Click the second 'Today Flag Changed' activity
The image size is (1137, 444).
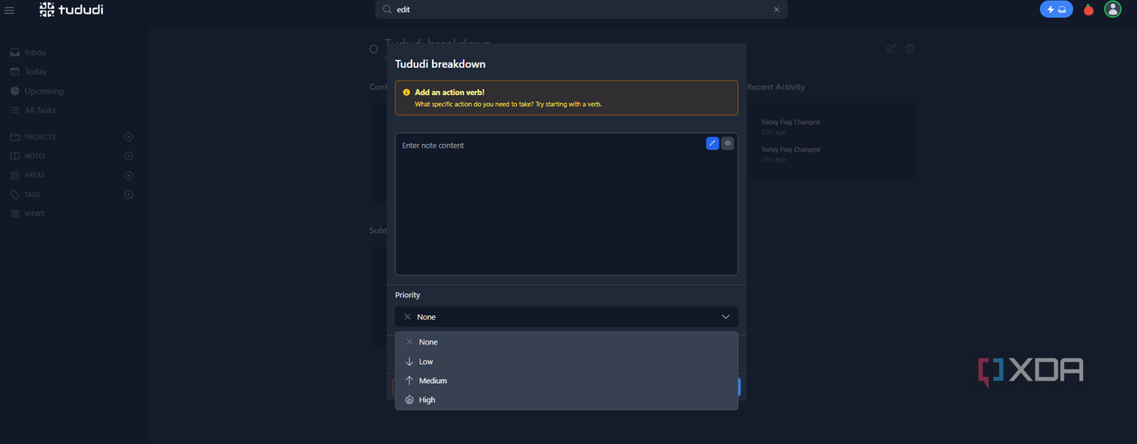[790, 149]
